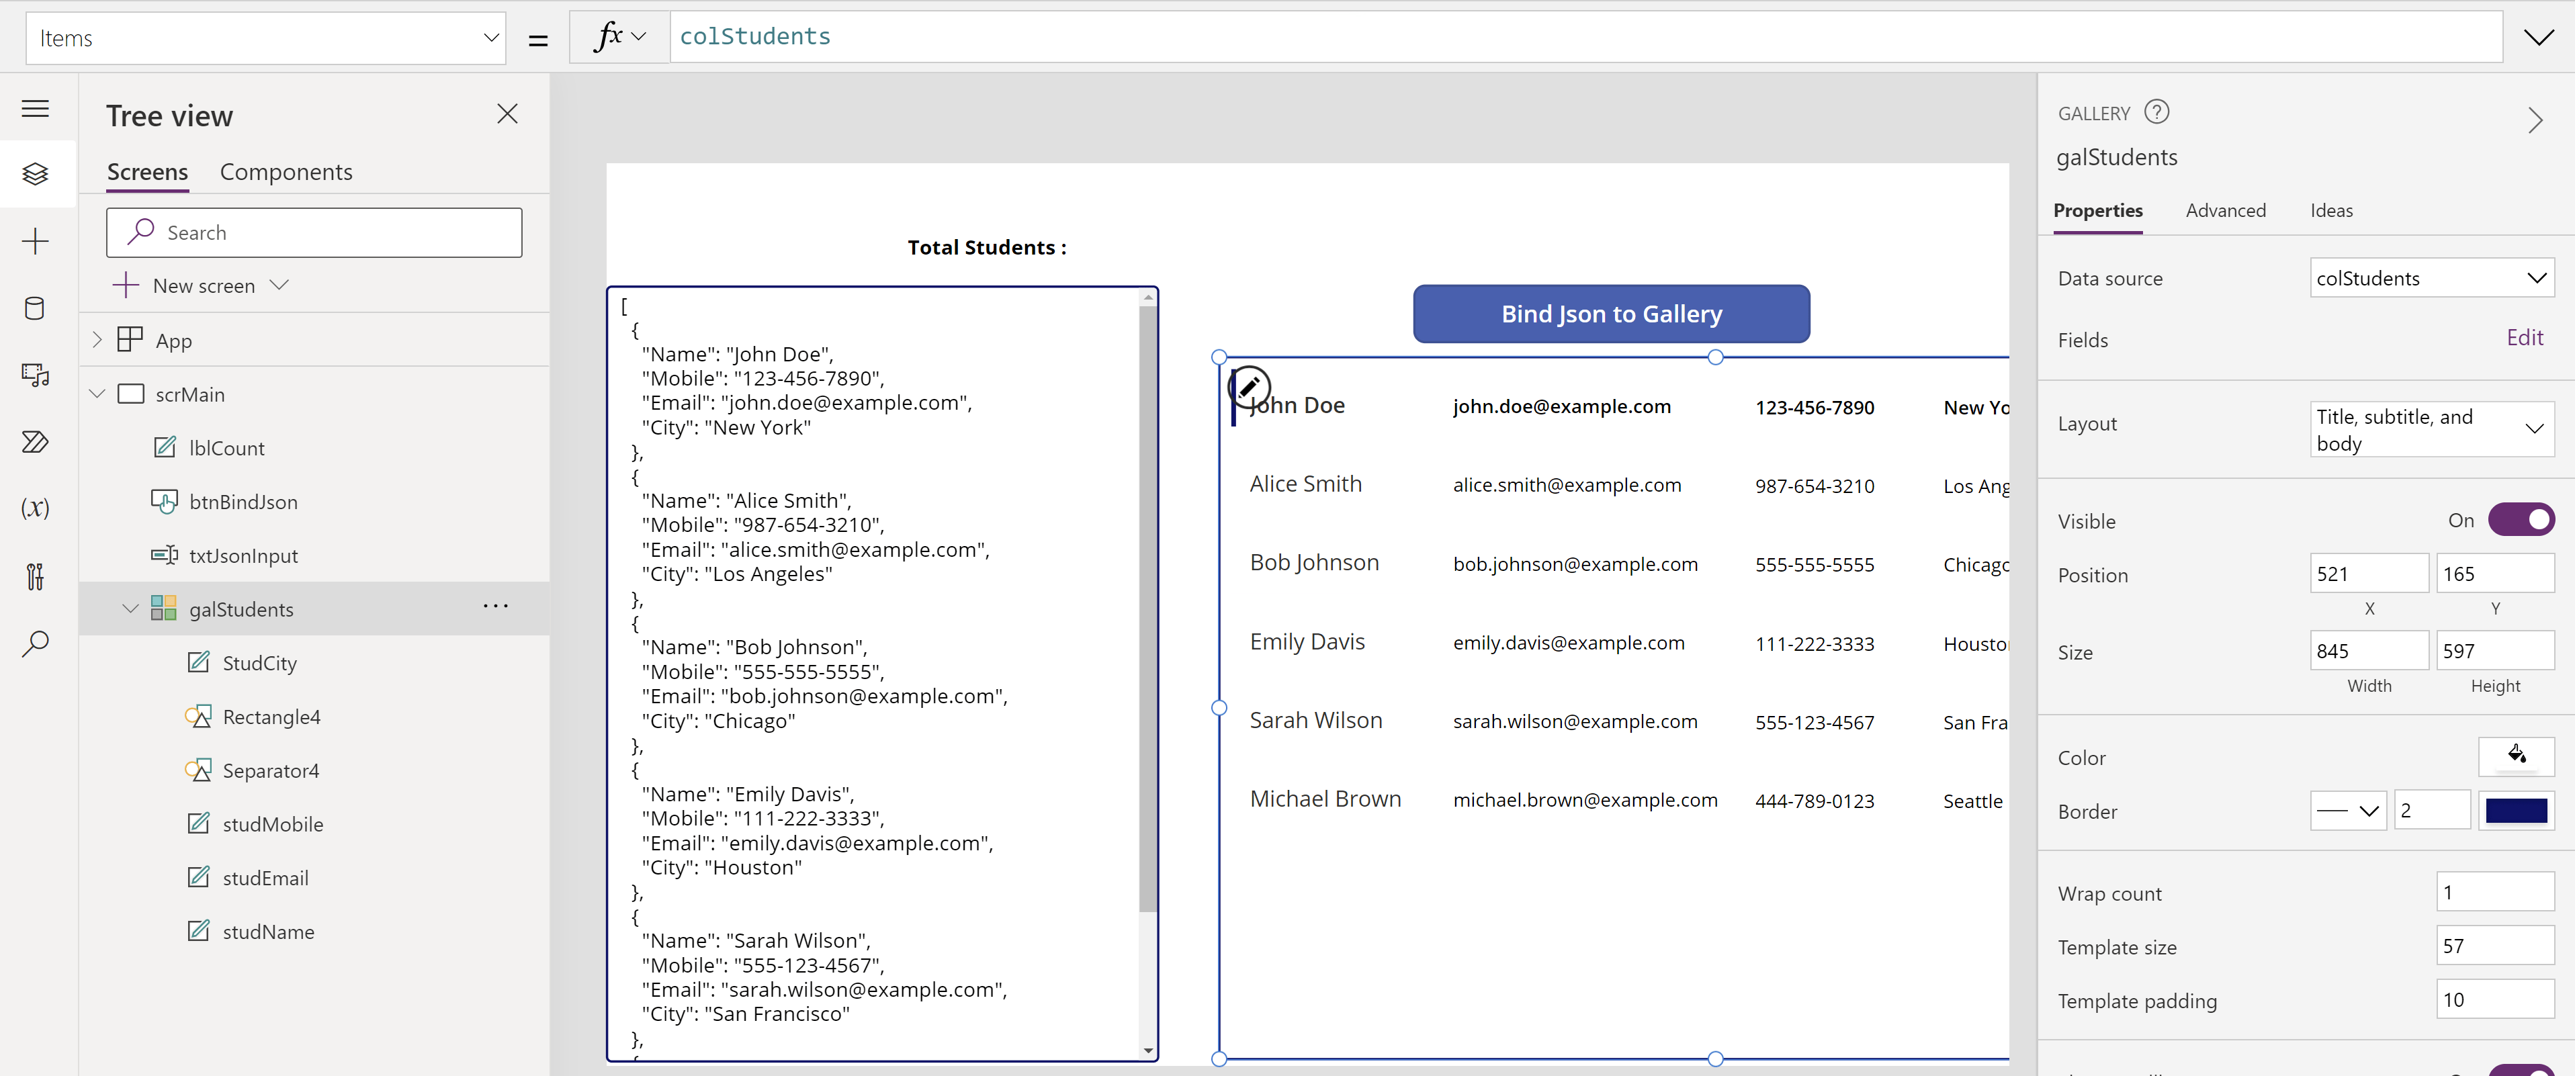Open the Variables (x) icon in sidebar
This screenshot has height=1076, width=2575.
click(x=36, y=508)
